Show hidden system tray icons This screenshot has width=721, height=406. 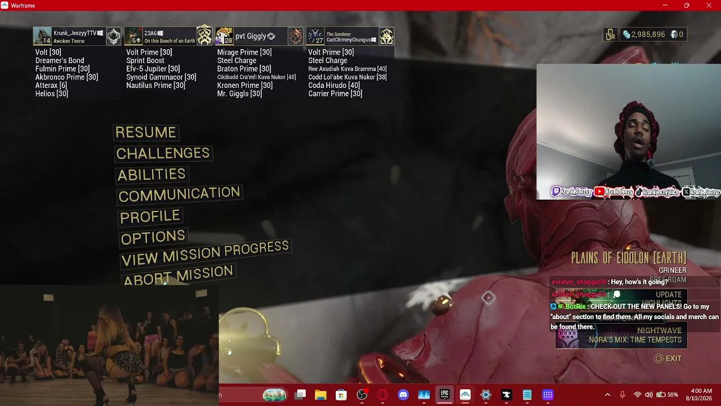click(607, 395)
